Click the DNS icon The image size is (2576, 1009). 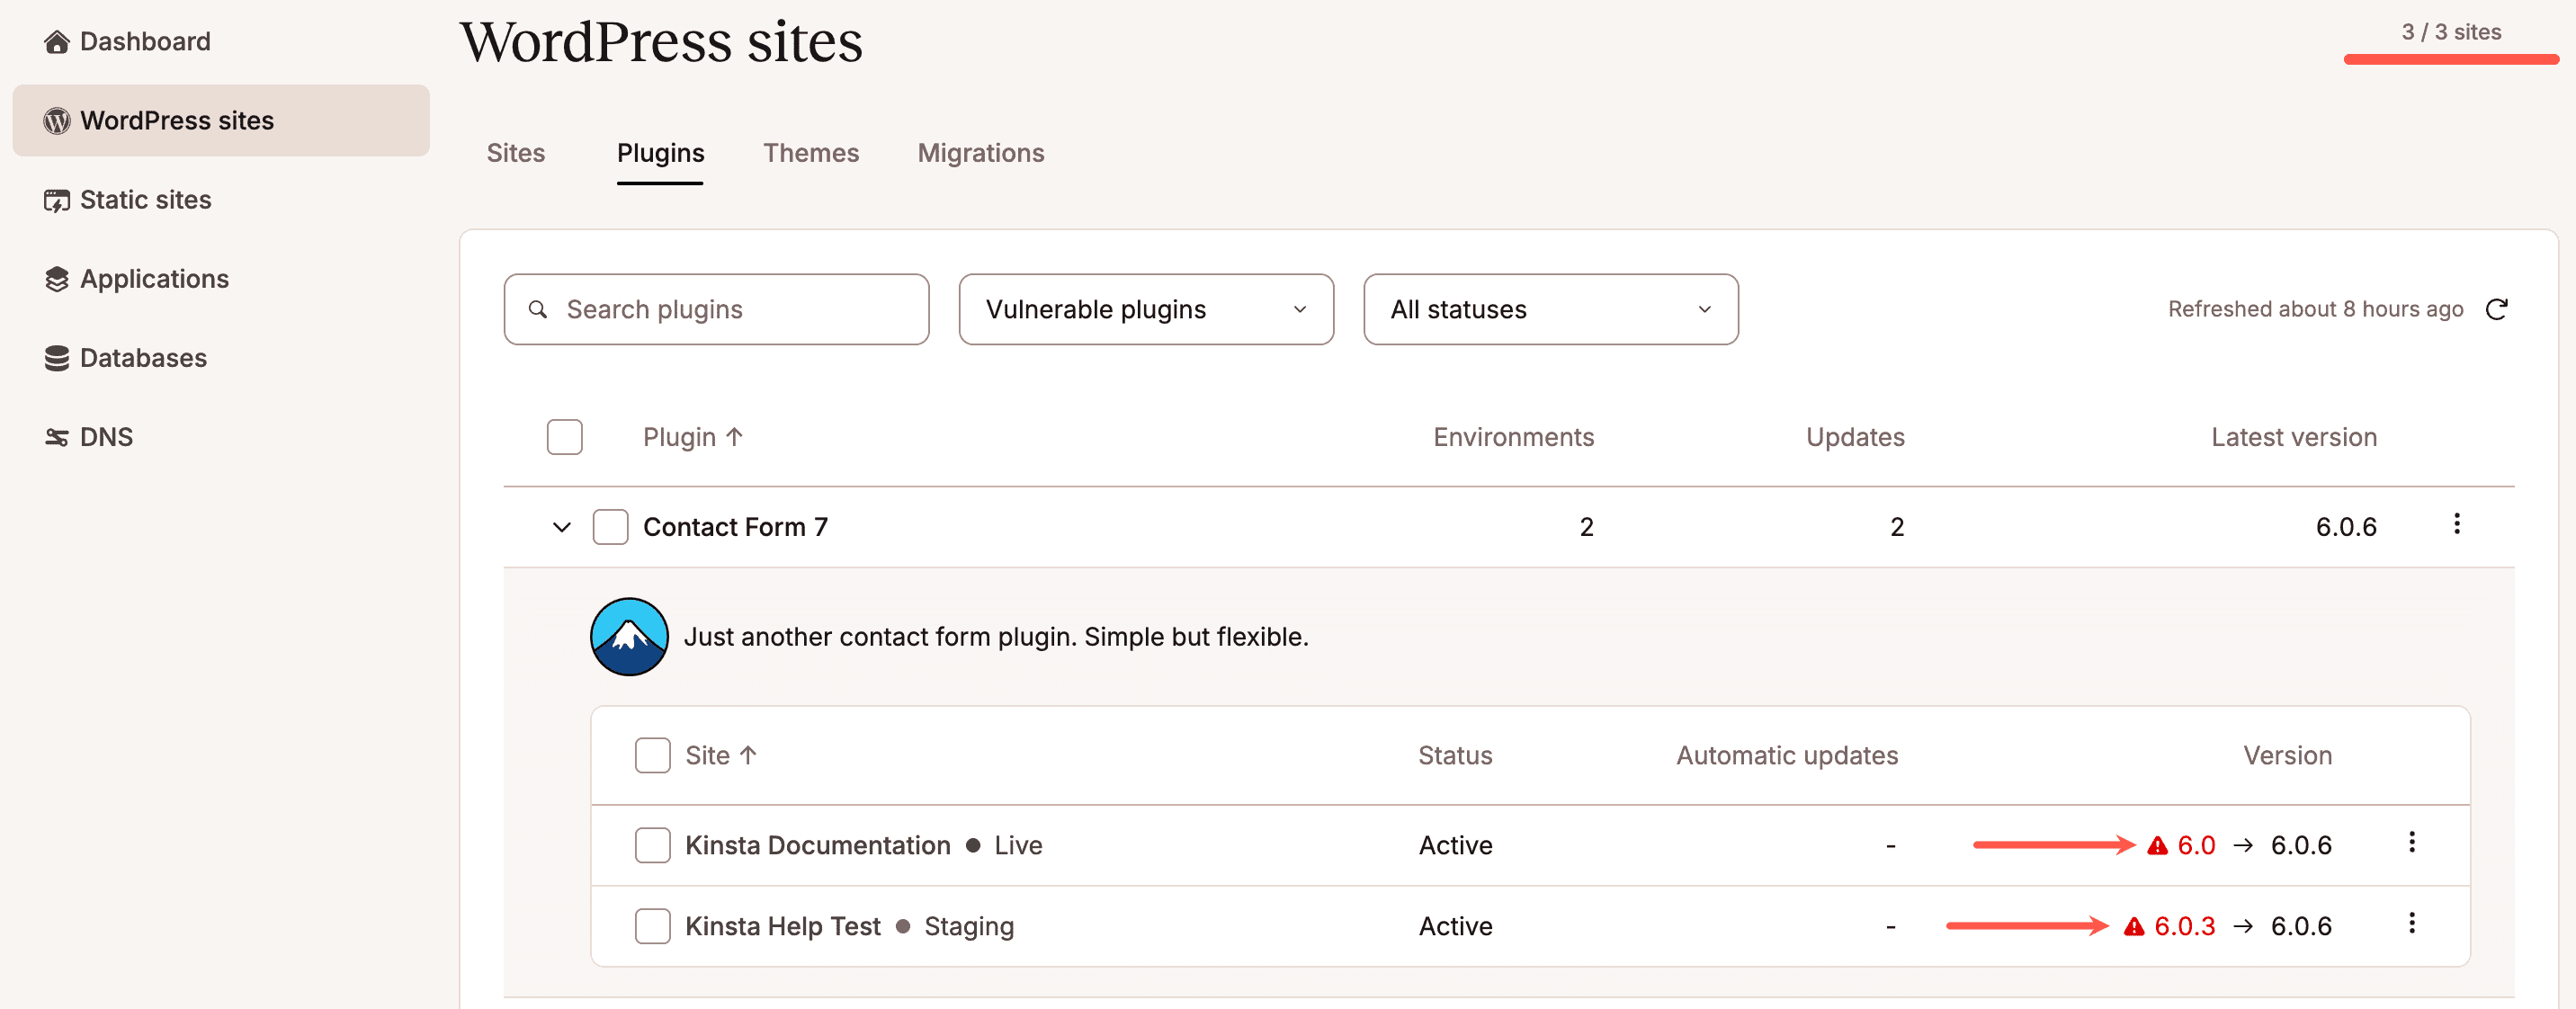coord(57,437)
